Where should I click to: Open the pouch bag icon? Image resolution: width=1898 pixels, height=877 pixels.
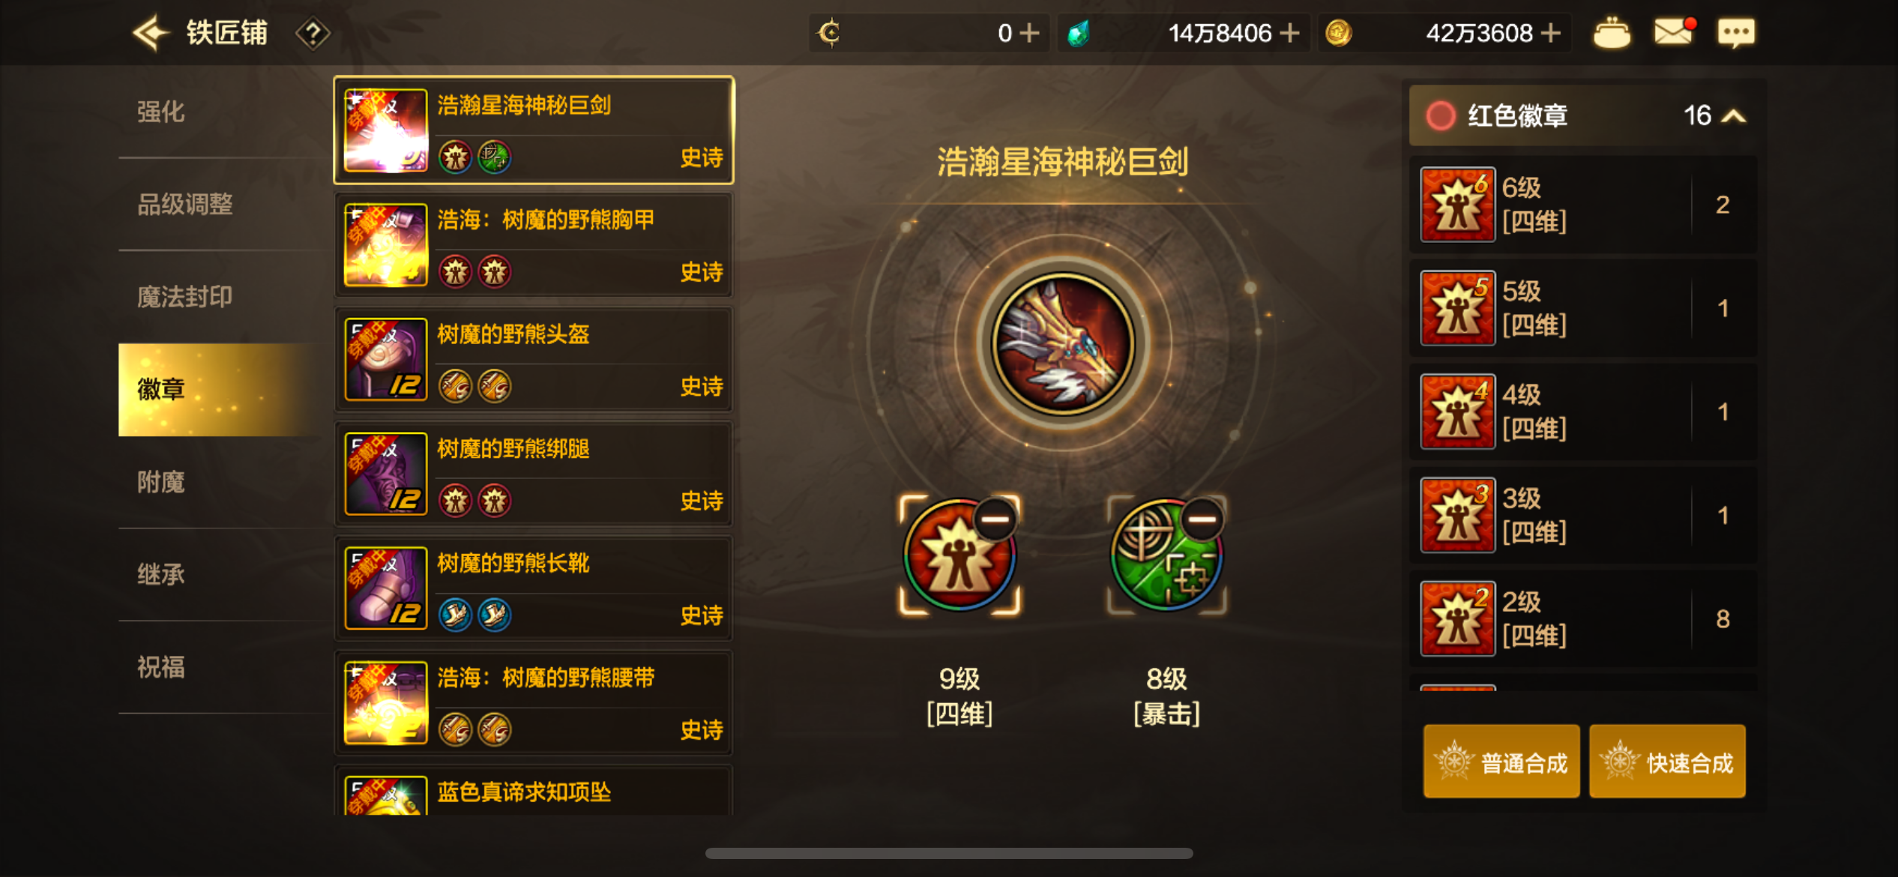(x=1611, y=33)
